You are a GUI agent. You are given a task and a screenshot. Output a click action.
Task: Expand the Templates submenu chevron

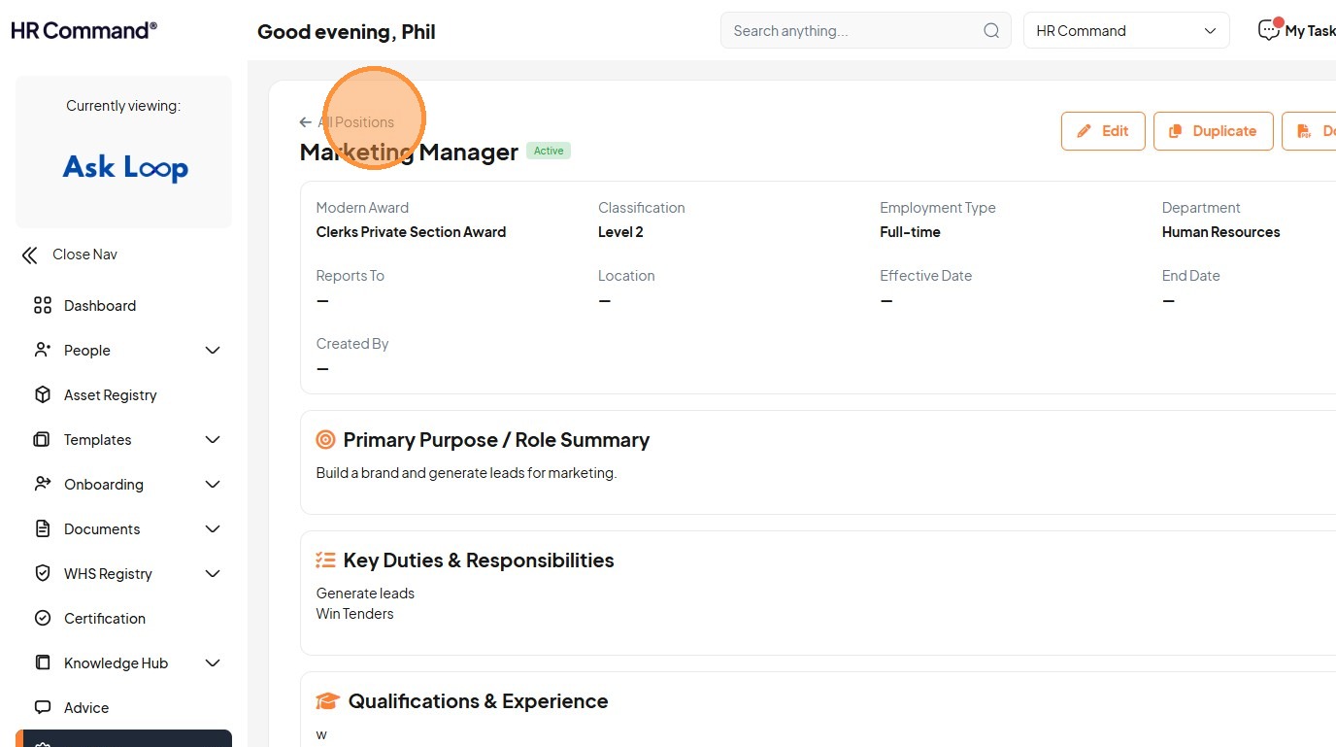click(213, 440)
